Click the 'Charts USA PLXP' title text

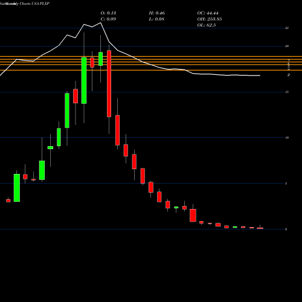click(34, 4)
